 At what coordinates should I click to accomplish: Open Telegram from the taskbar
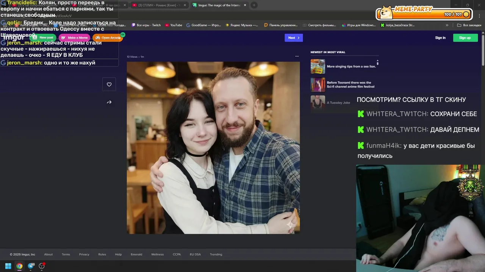[x=31, y=266]
